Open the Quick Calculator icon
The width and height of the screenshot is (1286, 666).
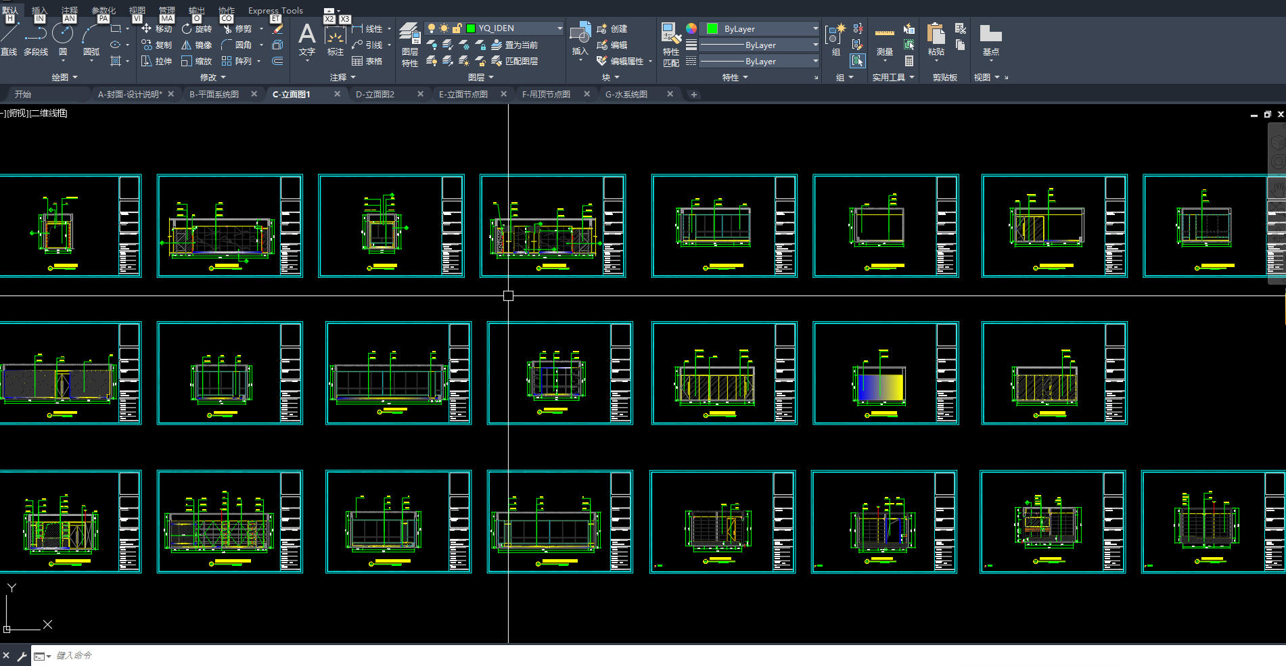[909, 62]
